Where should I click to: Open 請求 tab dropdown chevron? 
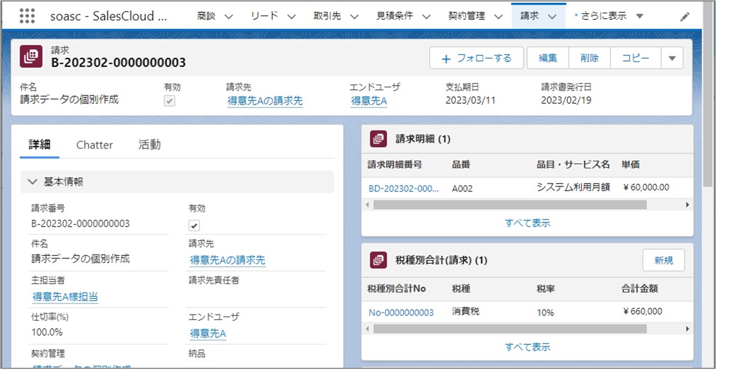[552, 16]
